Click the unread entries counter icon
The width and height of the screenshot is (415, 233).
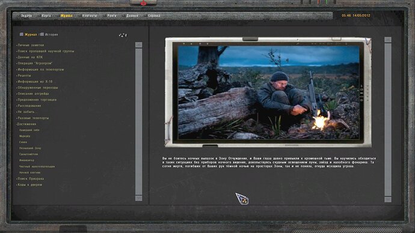pos(123,35)
